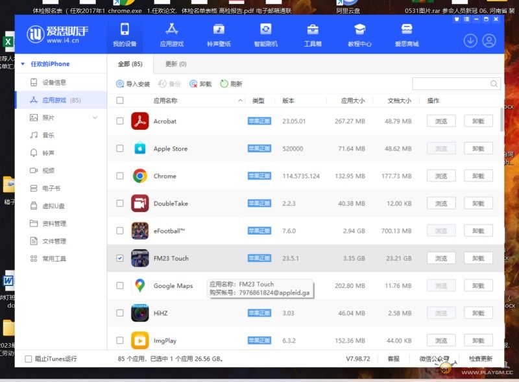
Task: Open the 应用游戏 apps section in top bar
Action: [171, 34]
